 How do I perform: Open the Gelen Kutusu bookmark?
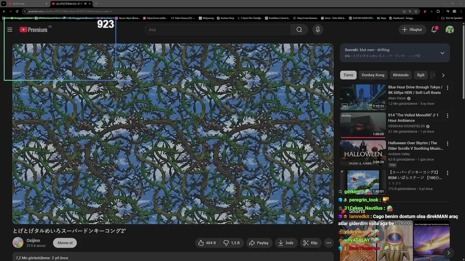[x=183, y=18]
